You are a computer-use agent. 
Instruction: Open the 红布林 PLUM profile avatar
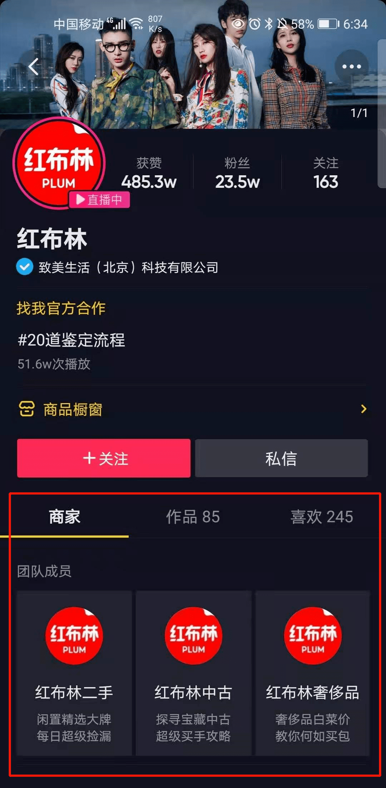pos(59,163)
